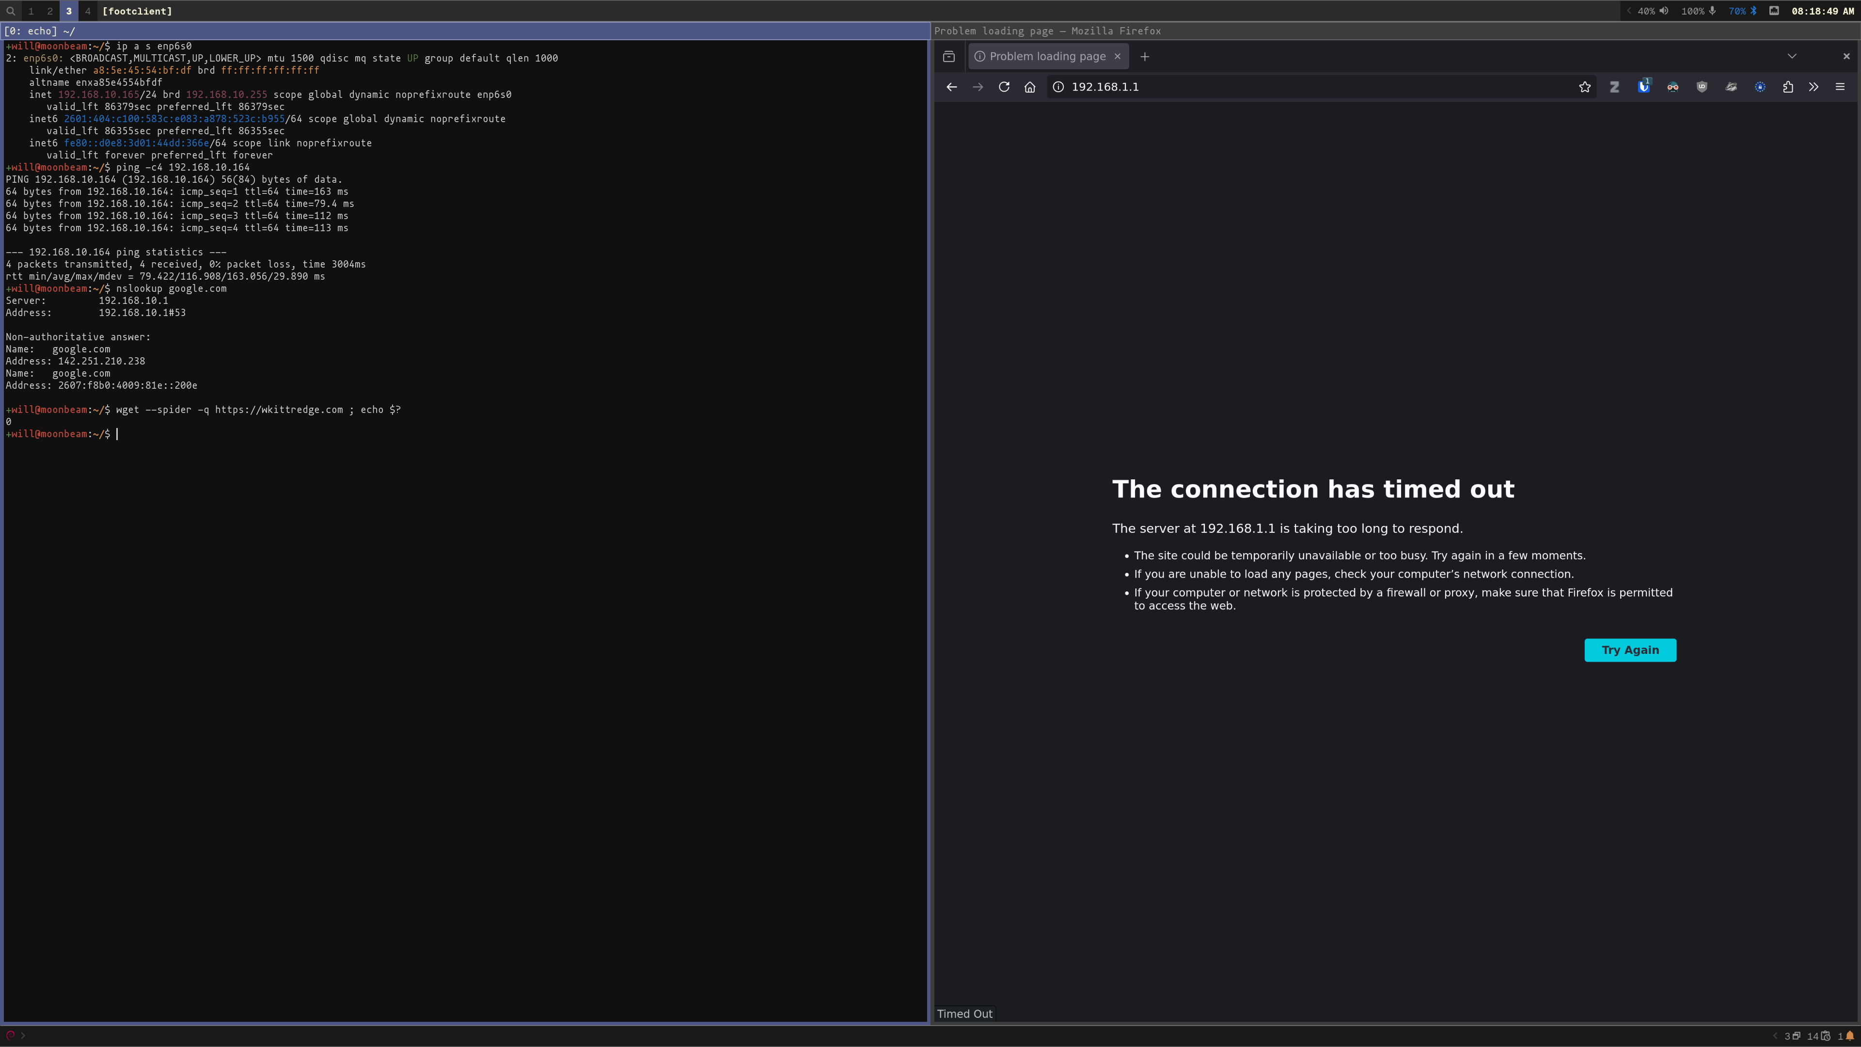This screenshot has height=1047, width=1861.
Task: Open the uBlock Origin extension
Action: pos(1702,87)
